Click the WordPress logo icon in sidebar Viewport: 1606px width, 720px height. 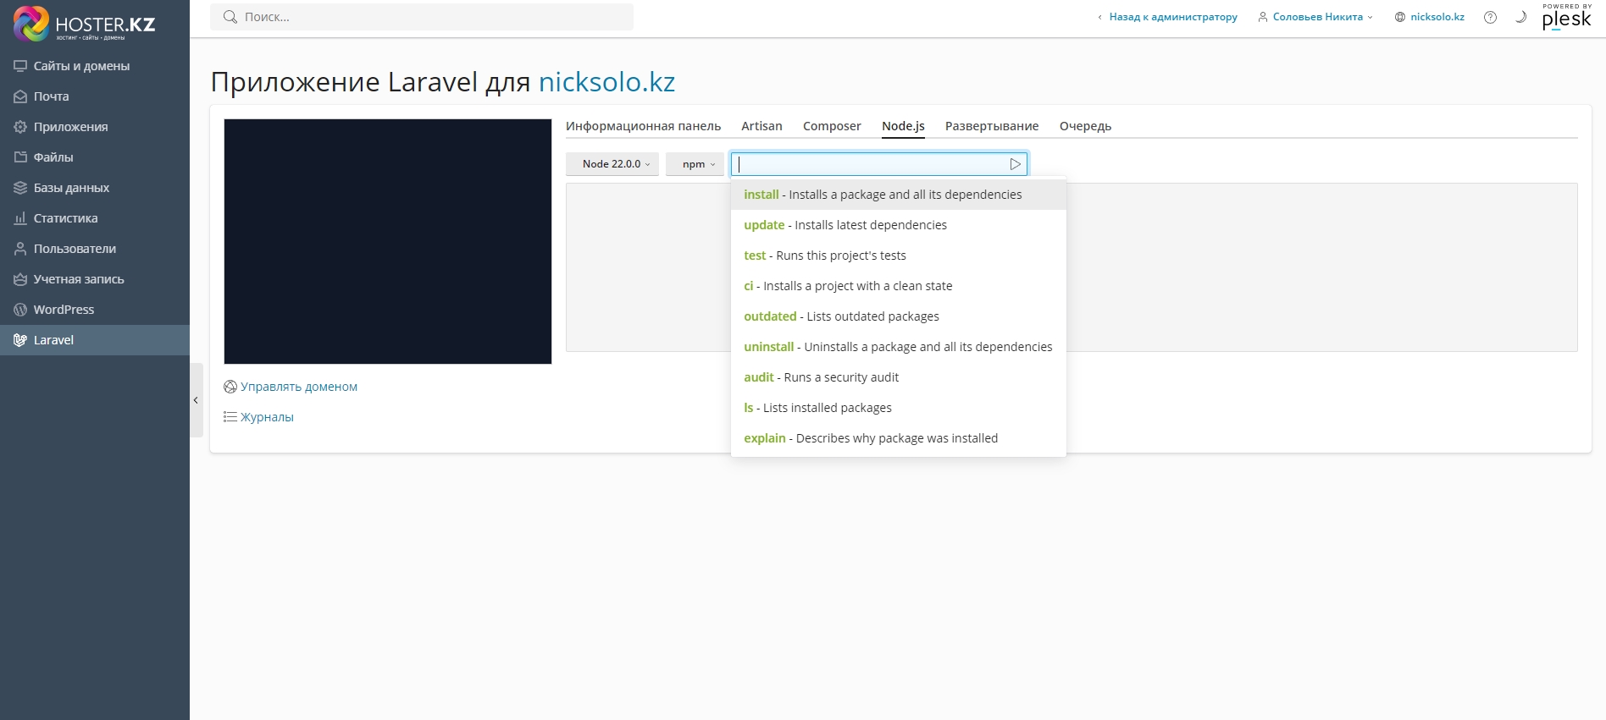[x=20, y=310]
